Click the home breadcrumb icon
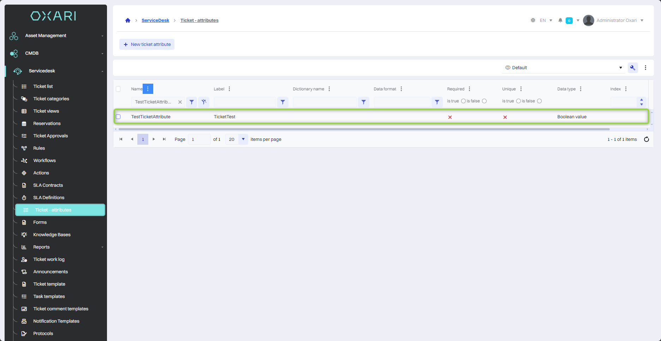 [128, 20]
